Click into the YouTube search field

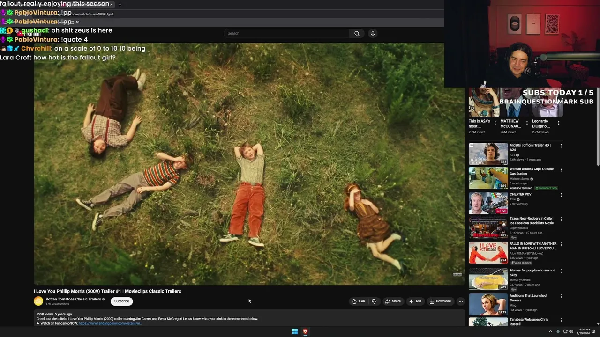pos(287,33)
